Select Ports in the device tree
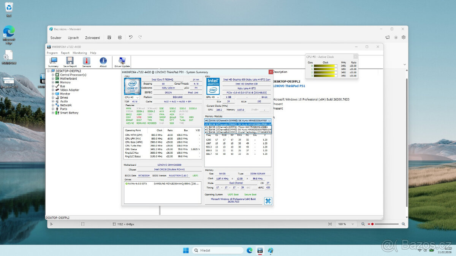Image resolution: width=456 pixels, height=256 pixels. click(63, 109)
